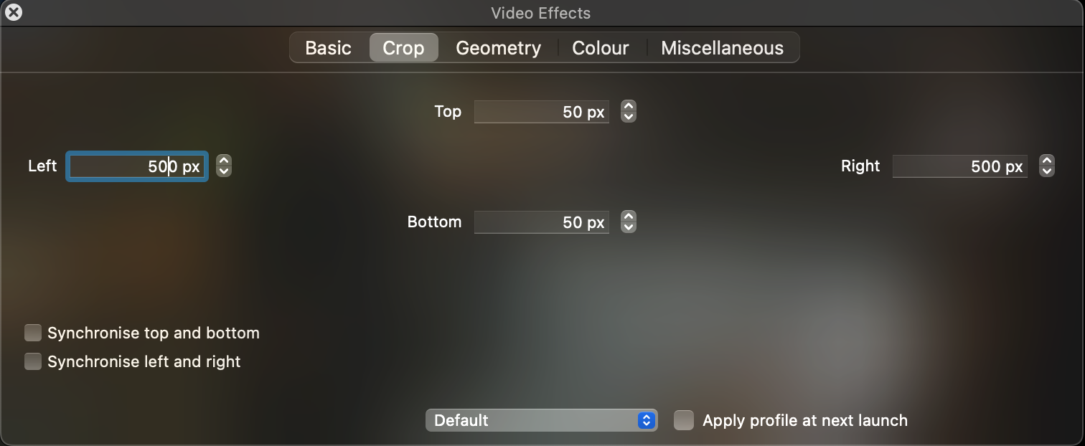Decrease the Left crop value with stepper
The width and height of the screenshot is (1085, 446).
[x=224, y=171]
